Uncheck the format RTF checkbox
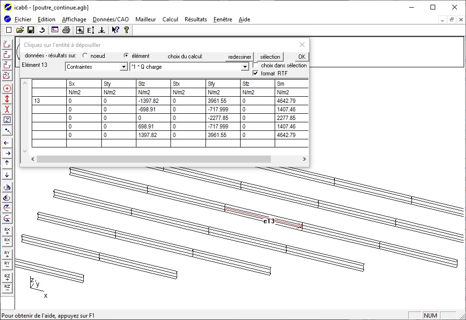466x320 pixels. click(x=255, y=73)
